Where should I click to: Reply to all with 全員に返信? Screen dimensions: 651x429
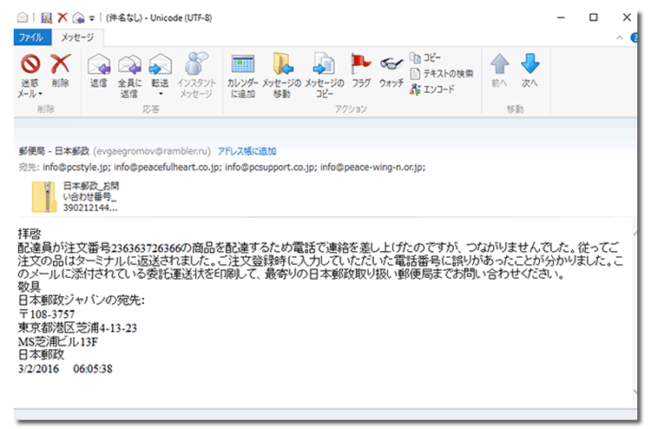pyautogui.click(x=129, y=76)
